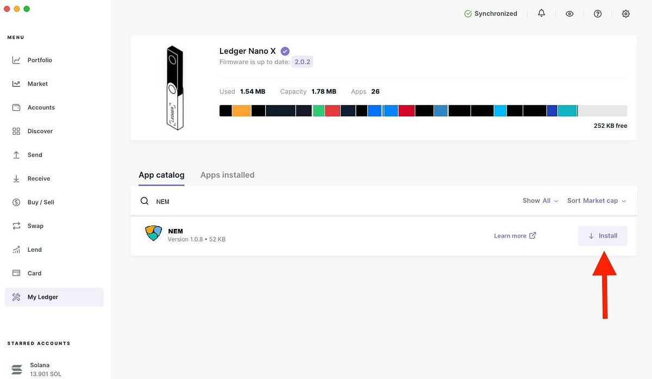Screen dimensions: 652x379
Task: Open the settings gear icon
Action: (626, 14)
